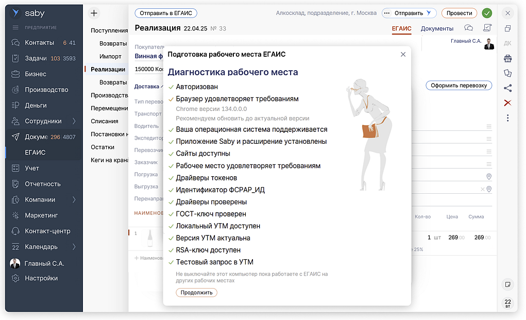Image resolution: width=526 pixels, height=320 pixels.
Task: Open the discussion chat bubbles icon
Action: pos(468,28)
